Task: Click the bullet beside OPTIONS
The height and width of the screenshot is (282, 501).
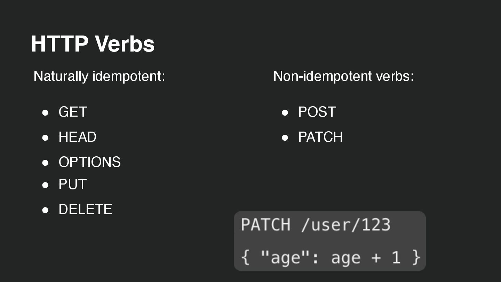Action: pos(45,163)
